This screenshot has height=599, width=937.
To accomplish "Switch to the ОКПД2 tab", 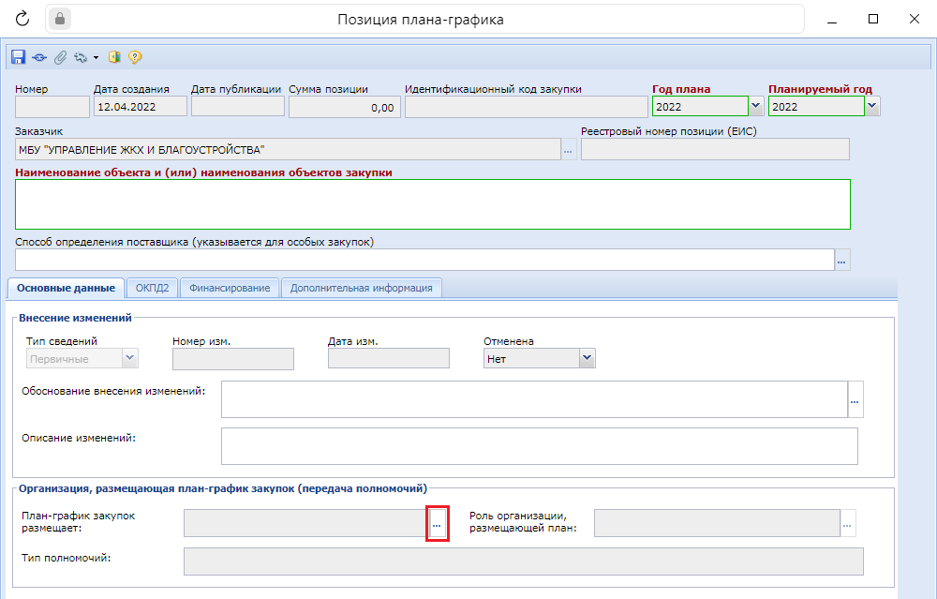I will pos(152,288).
